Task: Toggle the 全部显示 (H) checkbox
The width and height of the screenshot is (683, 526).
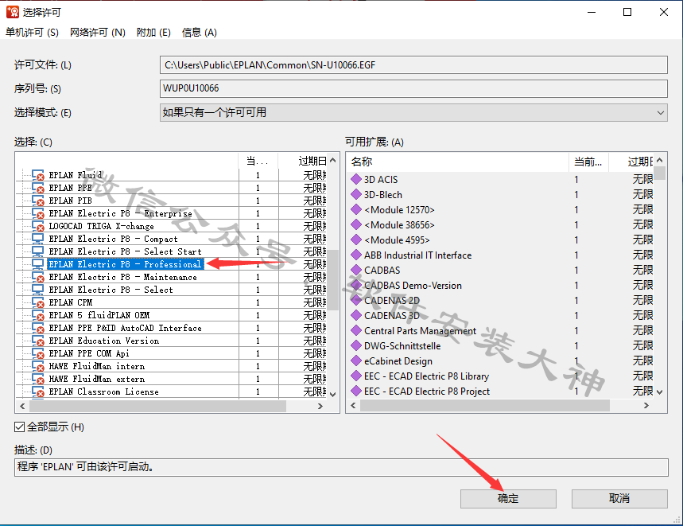Action: coord(19,427)
